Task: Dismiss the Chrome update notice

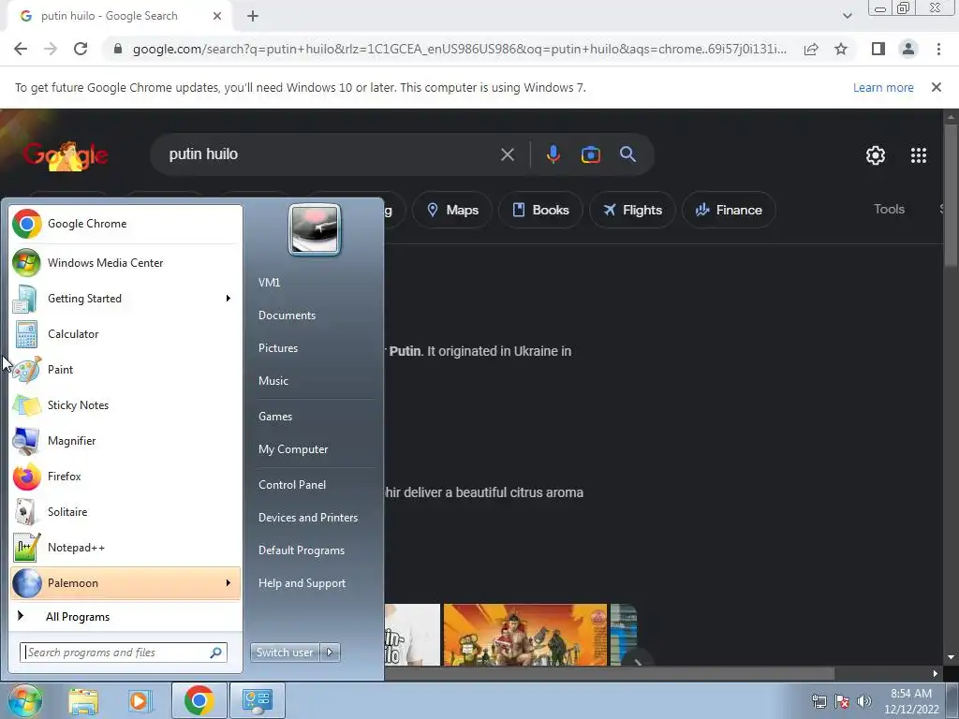Action: pos(936,87)
